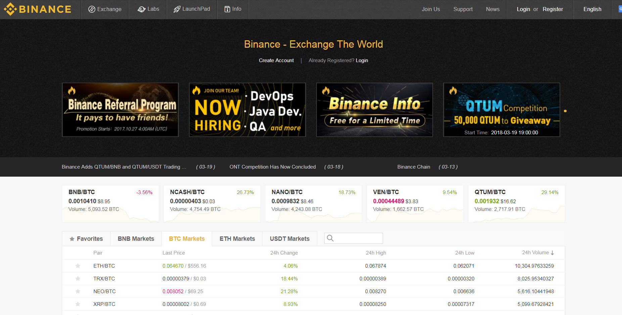Open the Binance Info banner
The width and height of the screenshot is (622, 315).
[374, 110]
